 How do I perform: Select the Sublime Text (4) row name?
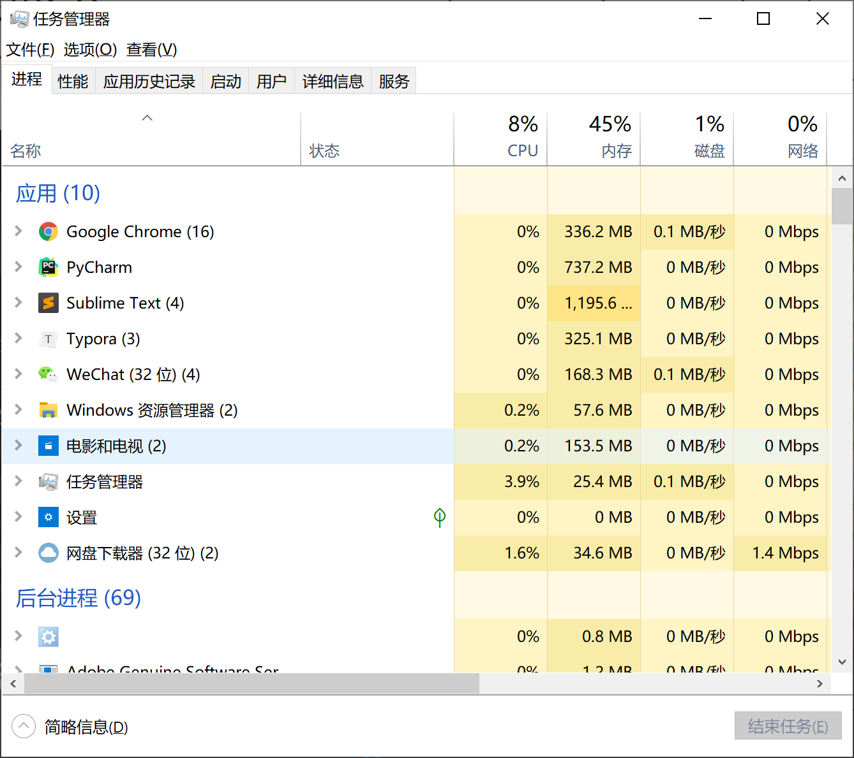click(125, 303)
